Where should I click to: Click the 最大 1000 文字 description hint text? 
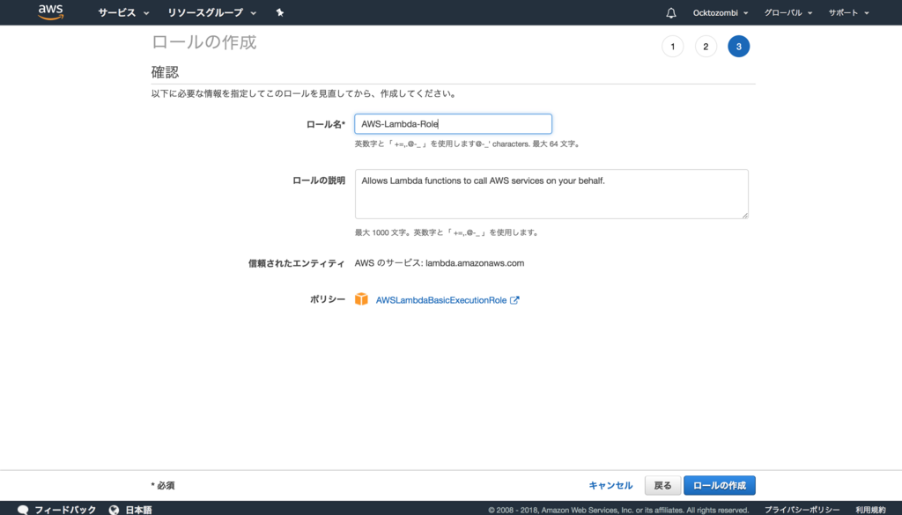point(448,232)
